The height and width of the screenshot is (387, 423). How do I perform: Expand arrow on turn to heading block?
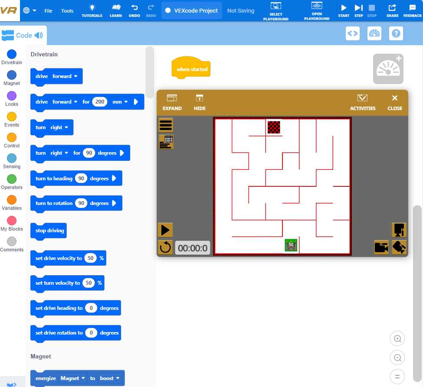tap(114, 179)
